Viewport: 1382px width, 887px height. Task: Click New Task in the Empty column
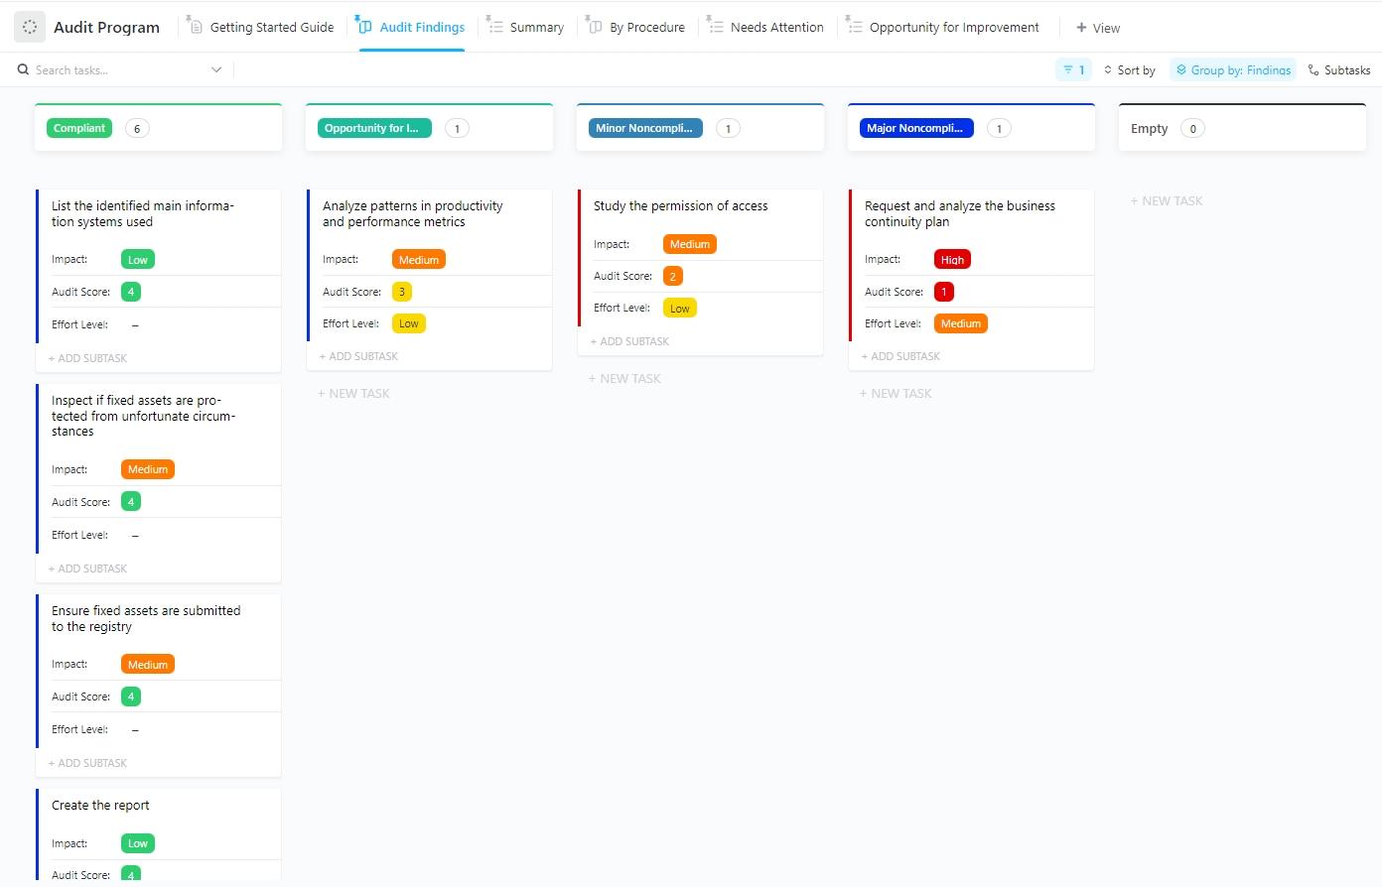pyautogui.click(x=1167, y=200)
